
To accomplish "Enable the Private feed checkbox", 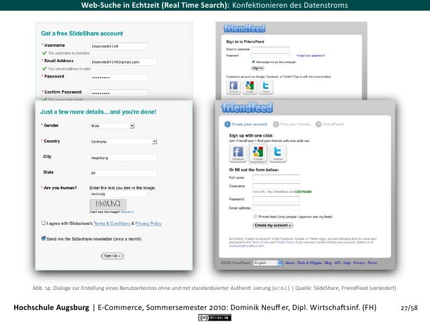I will pyautogui.click(x=255, y=217).
